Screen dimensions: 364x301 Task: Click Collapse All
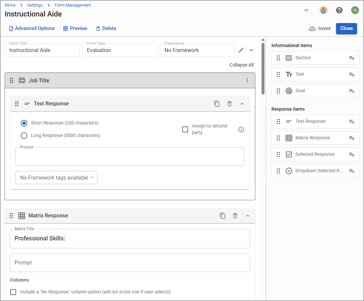click(241, 65)
